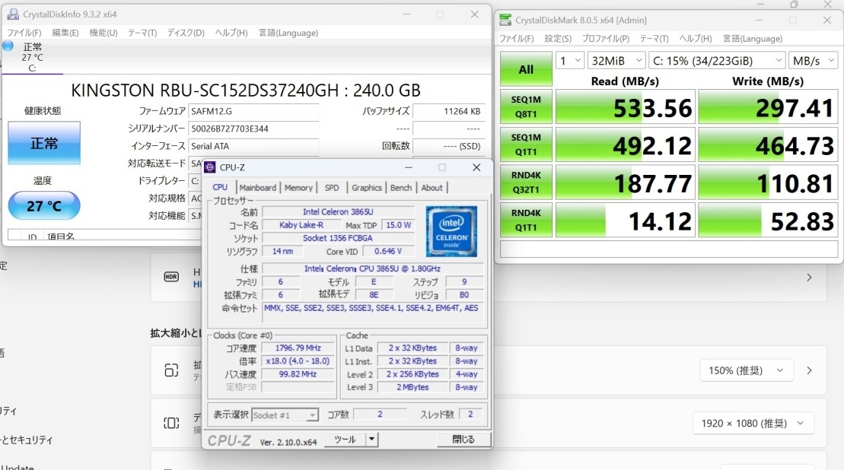Click the 297.41 sequential write result

(768, 107)
